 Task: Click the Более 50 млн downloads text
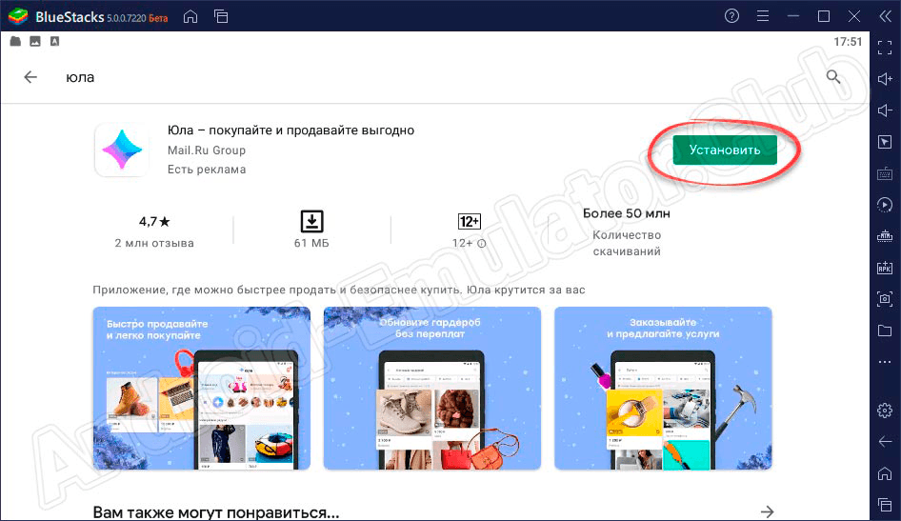(x=627, y=213)
